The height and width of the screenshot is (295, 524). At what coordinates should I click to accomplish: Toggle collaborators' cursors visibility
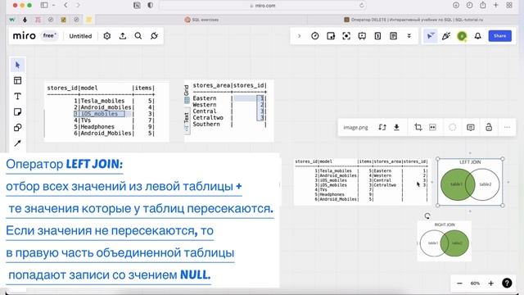click(x=431, y=36)
